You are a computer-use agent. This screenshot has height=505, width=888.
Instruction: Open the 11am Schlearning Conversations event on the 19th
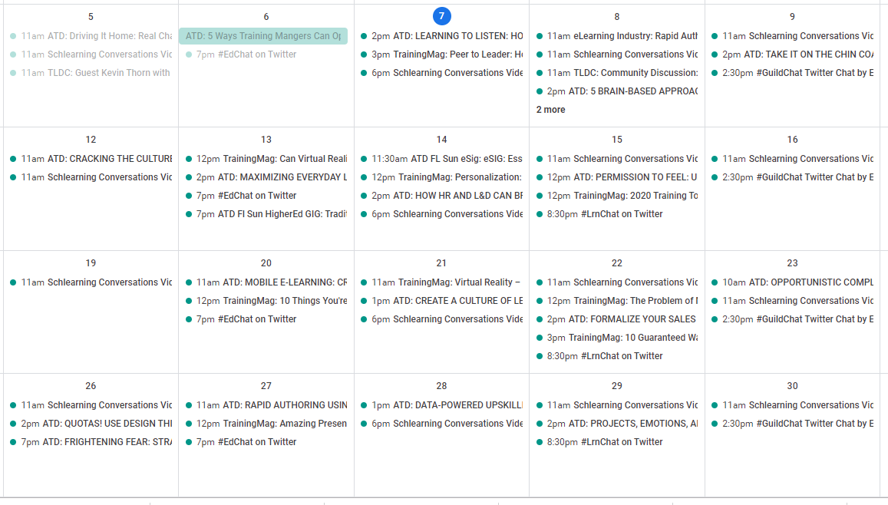91,282
